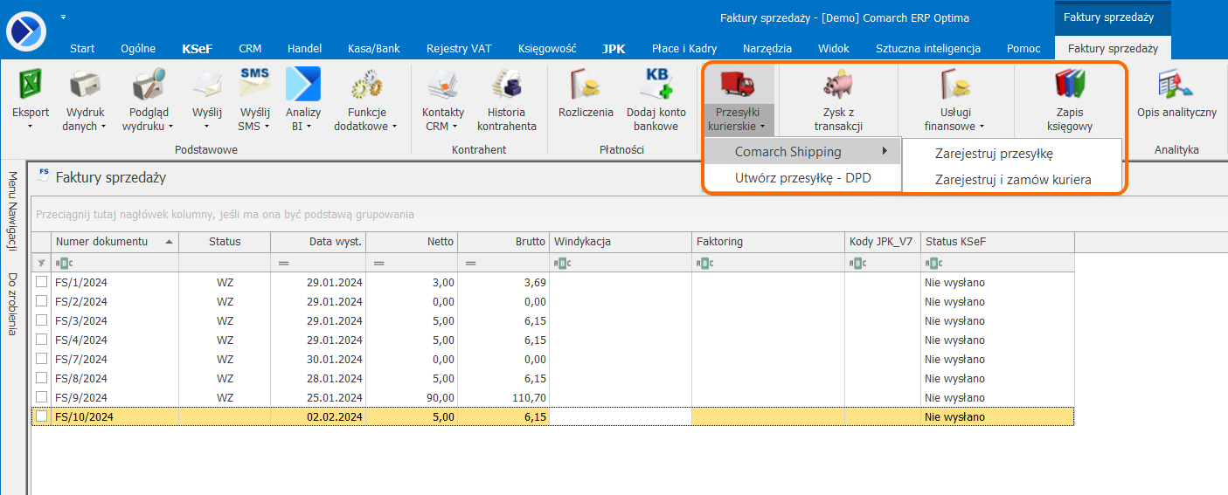Click the Rozliczenia icon

(x=586, y=84)
